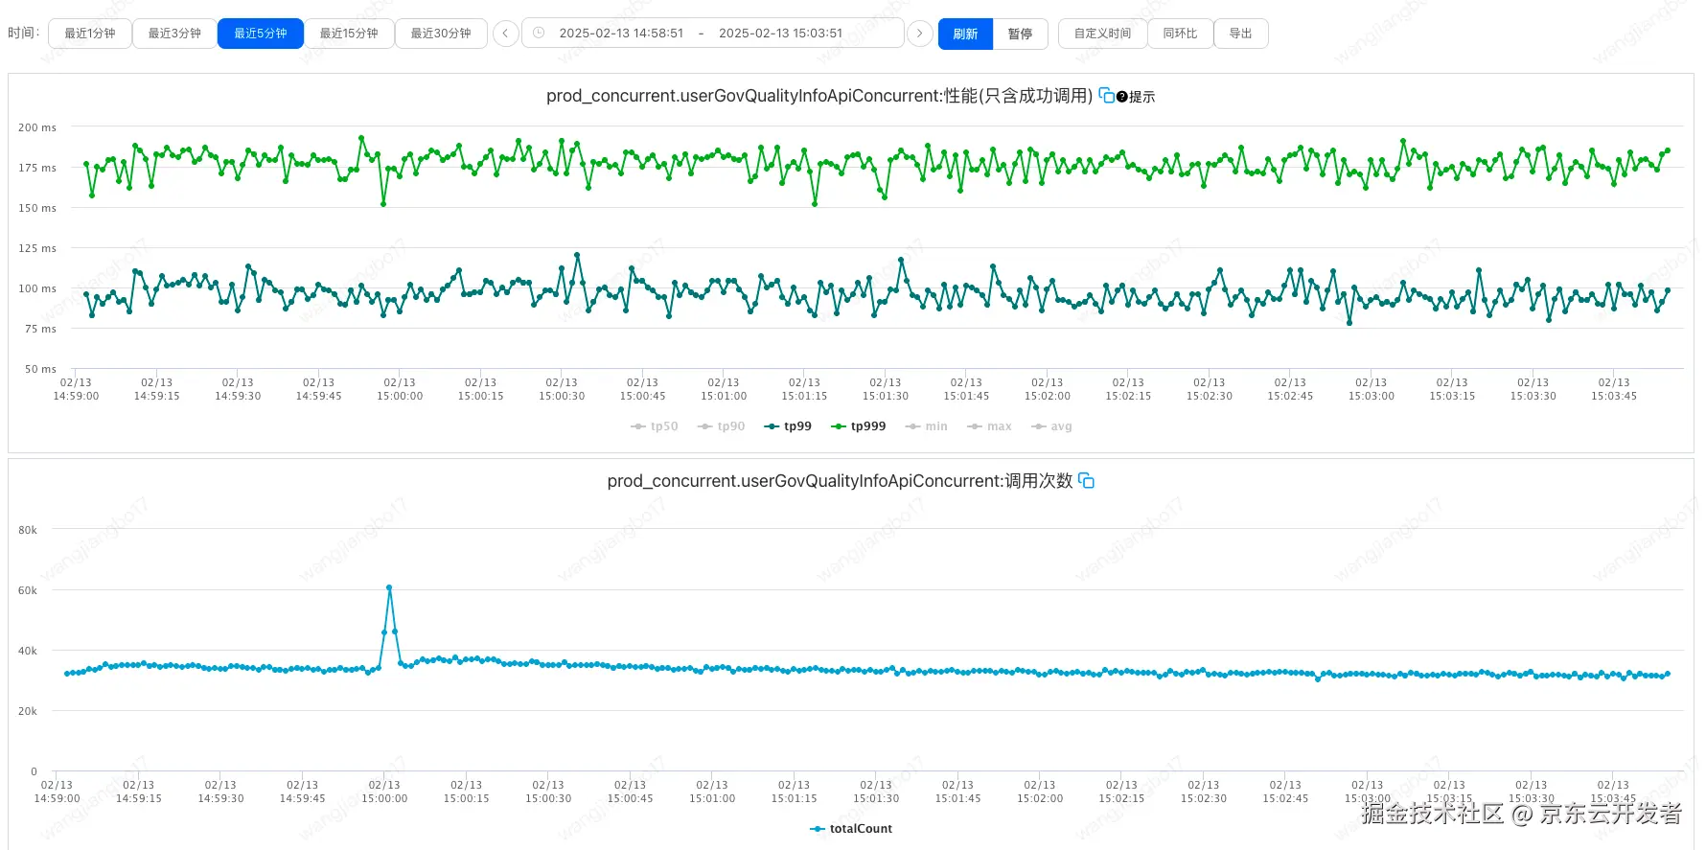
Task: Click the 提示 help question-mark icon
Action: point(1122,97)
